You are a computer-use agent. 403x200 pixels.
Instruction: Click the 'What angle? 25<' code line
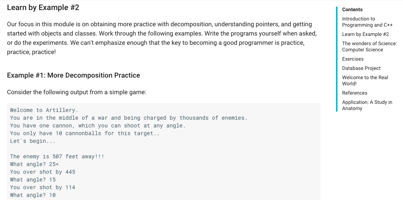(x=34, y=164)
